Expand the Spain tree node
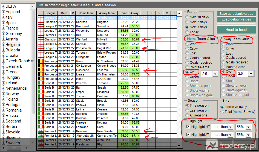 tap(3, 23)
